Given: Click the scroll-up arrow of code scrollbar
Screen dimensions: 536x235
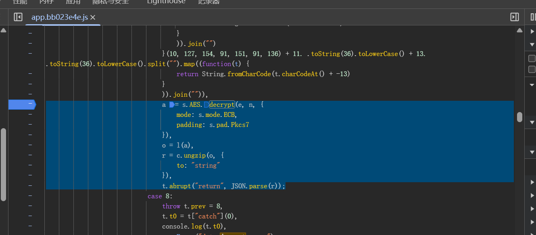Looking at the screenshot, I should (x=519, y=30).
